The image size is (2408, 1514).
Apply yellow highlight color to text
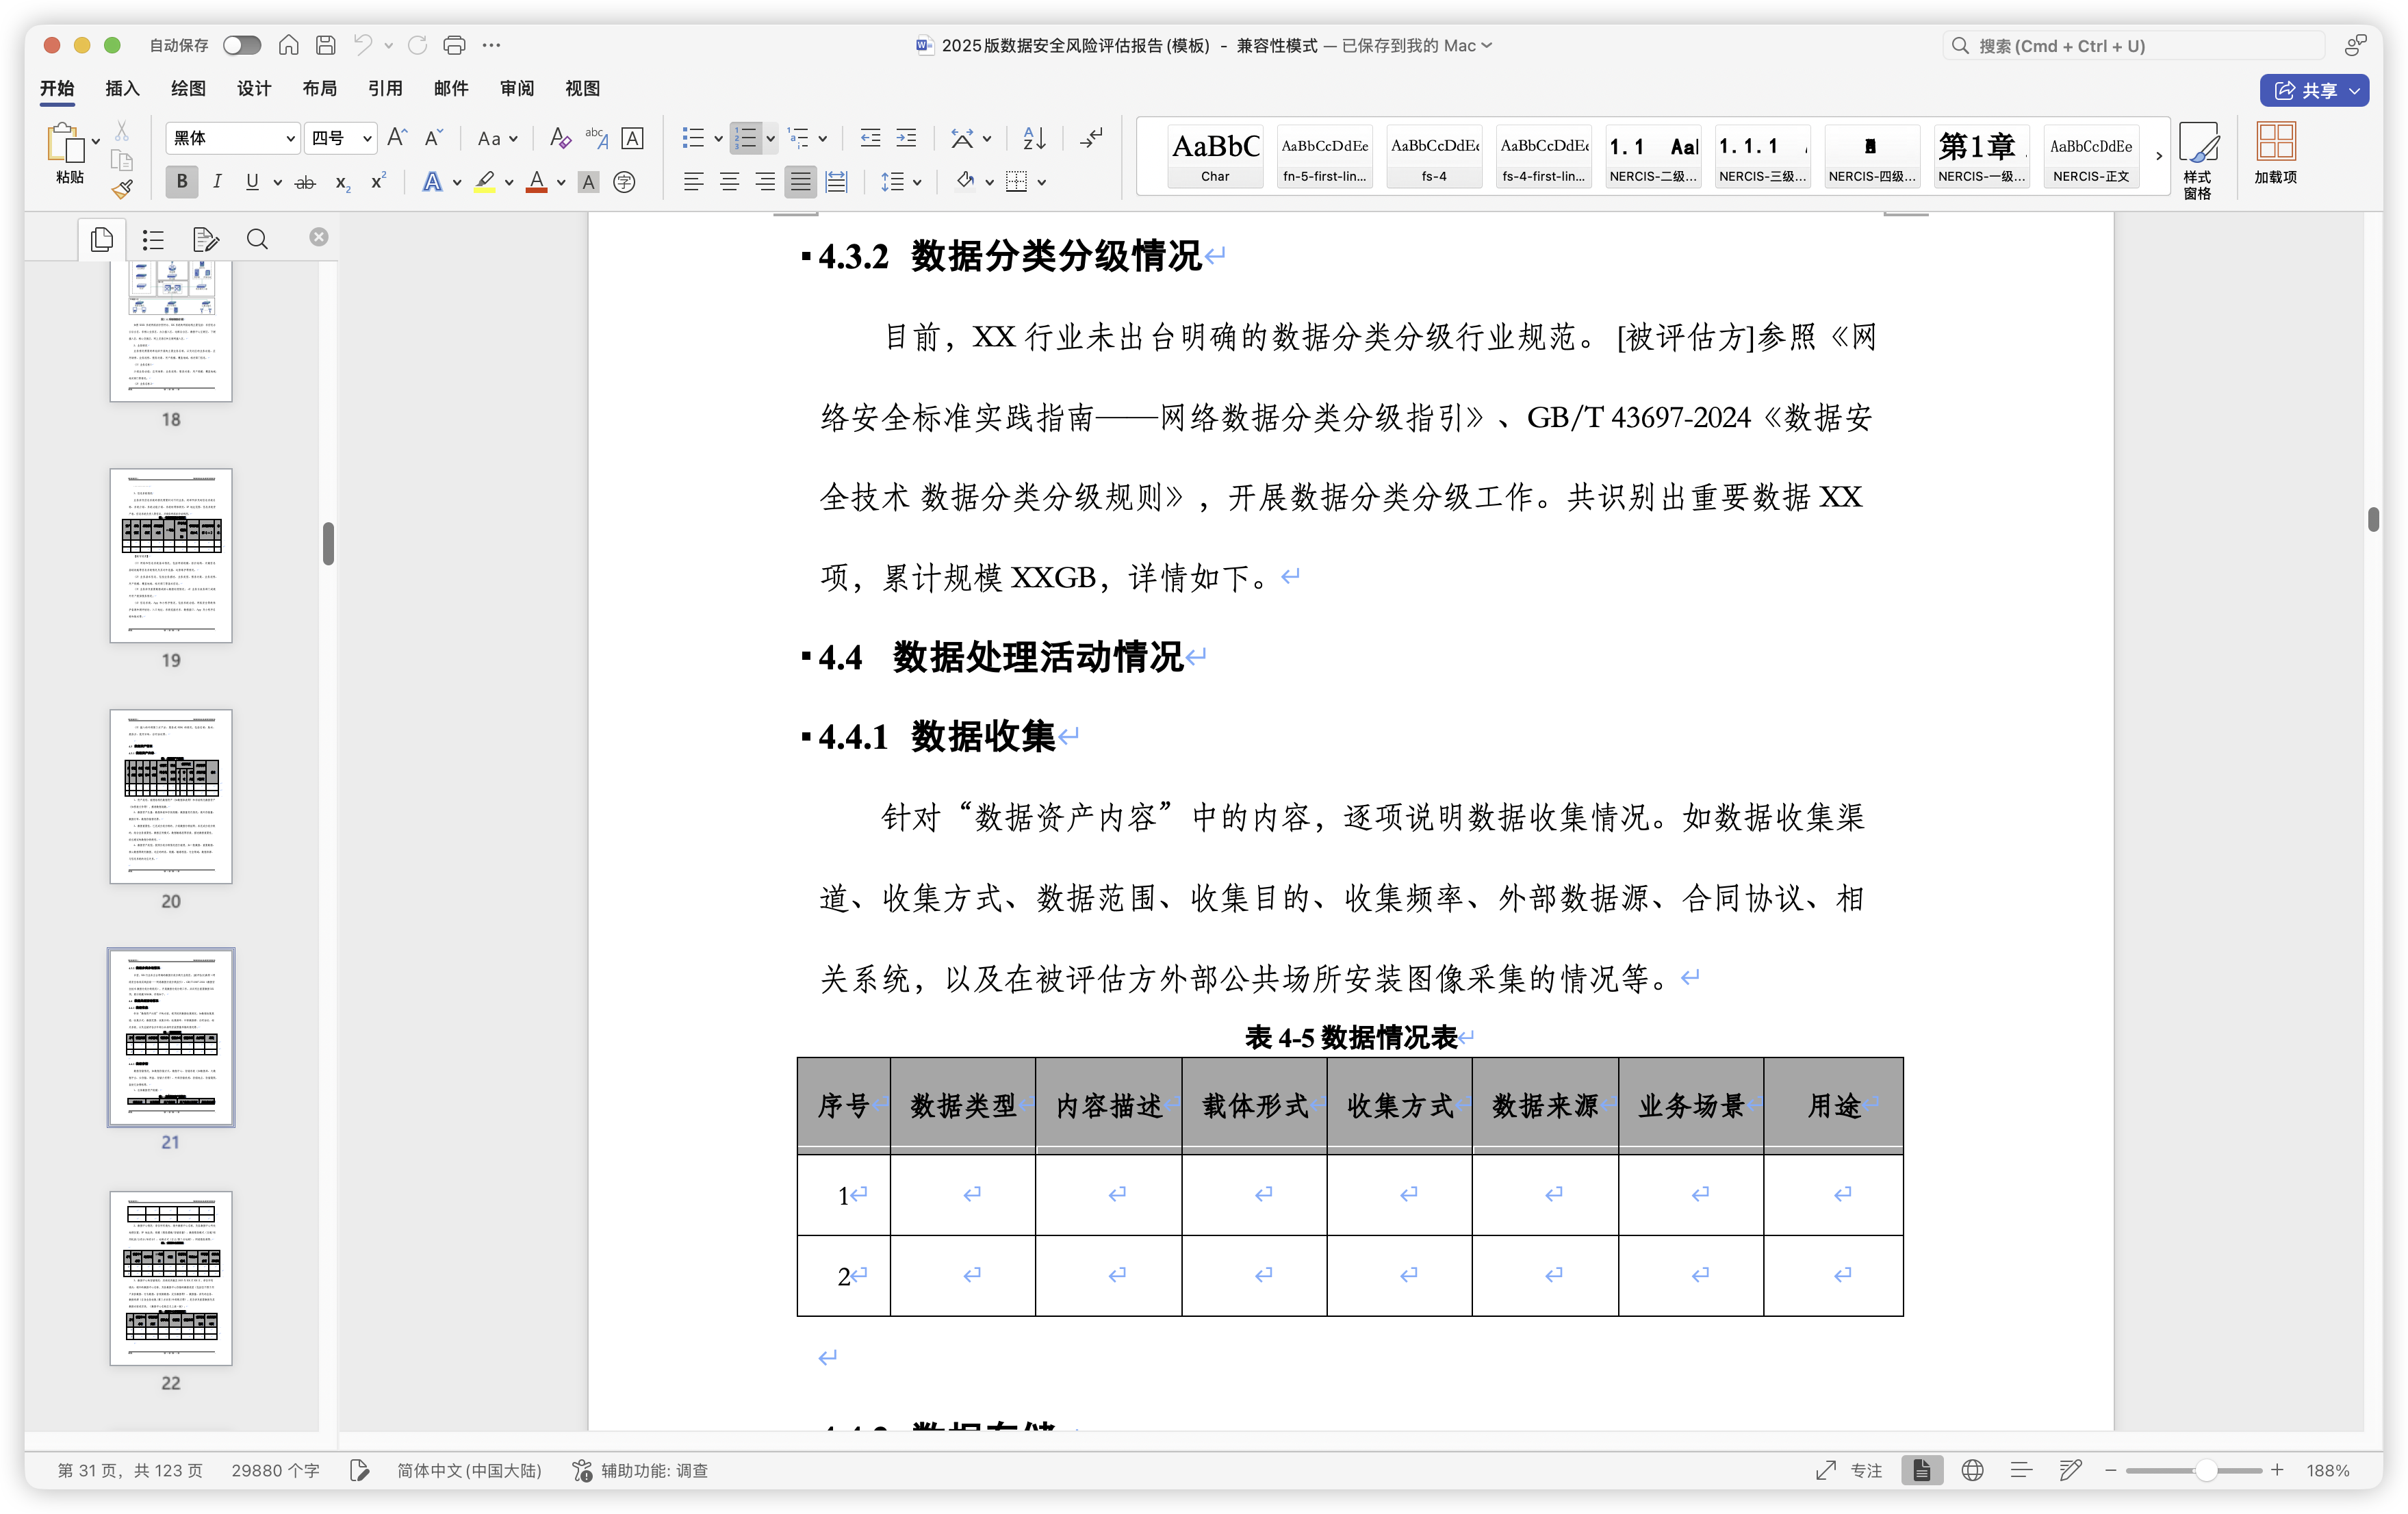coord(486,182)
